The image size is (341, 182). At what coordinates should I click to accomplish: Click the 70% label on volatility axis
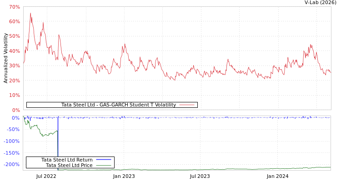point(14,7)
